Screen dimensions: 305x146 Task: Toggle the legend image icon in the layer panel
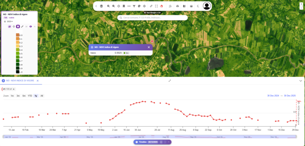click(10, 27)
